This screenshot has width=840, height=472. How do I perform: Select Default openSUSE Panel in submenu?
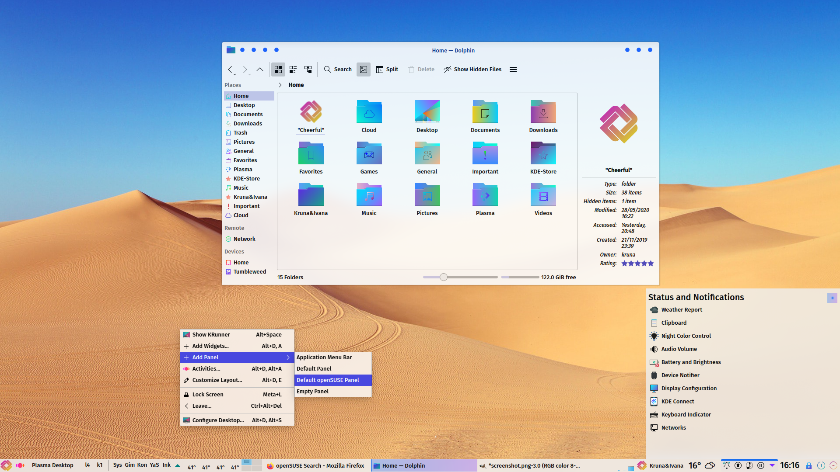click(333, 380)
